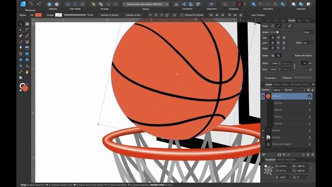332x187 pixels.
Task: Toggle the Lock Children checkbox
Action: (x=248, y=15)
